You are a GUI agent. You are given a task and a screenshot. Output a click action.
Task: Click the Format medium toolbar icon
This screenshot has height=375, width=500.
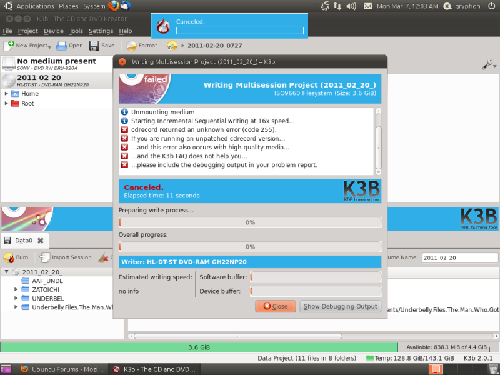pos(131,46)
